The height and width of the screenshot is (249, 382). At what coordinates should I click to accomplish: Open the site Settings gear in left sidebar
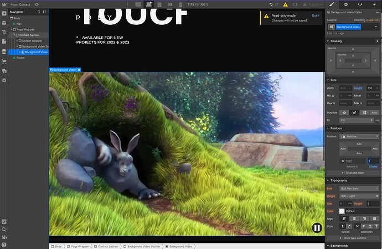4,80
